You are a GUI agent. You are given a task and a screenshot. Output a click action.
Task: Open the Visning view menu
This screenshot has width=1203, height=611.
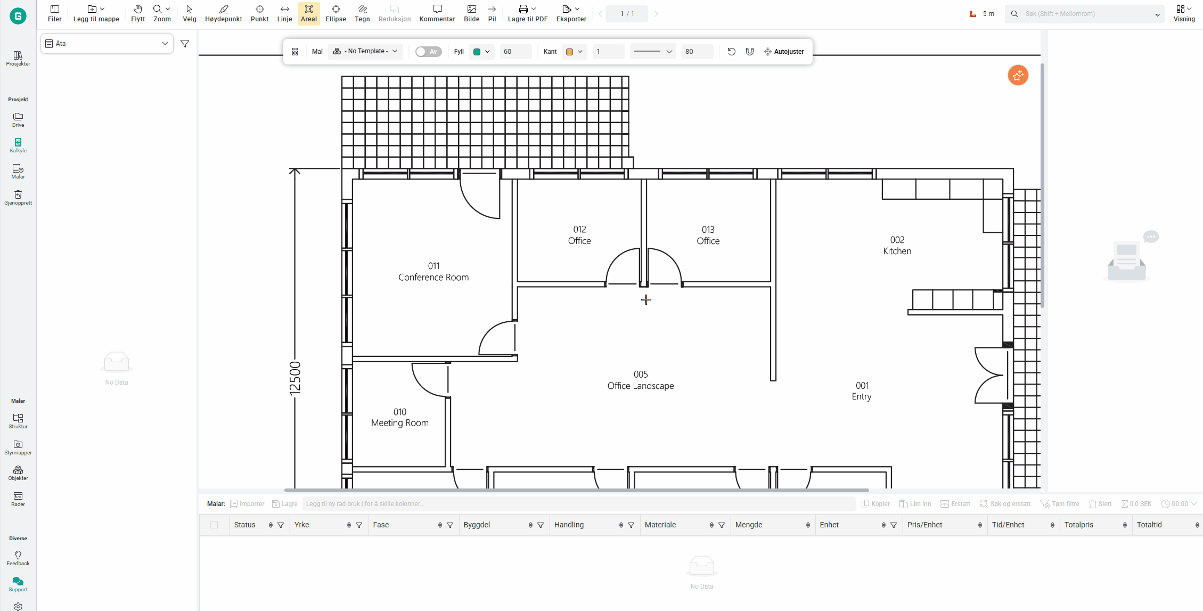[x=1183, y=13]
